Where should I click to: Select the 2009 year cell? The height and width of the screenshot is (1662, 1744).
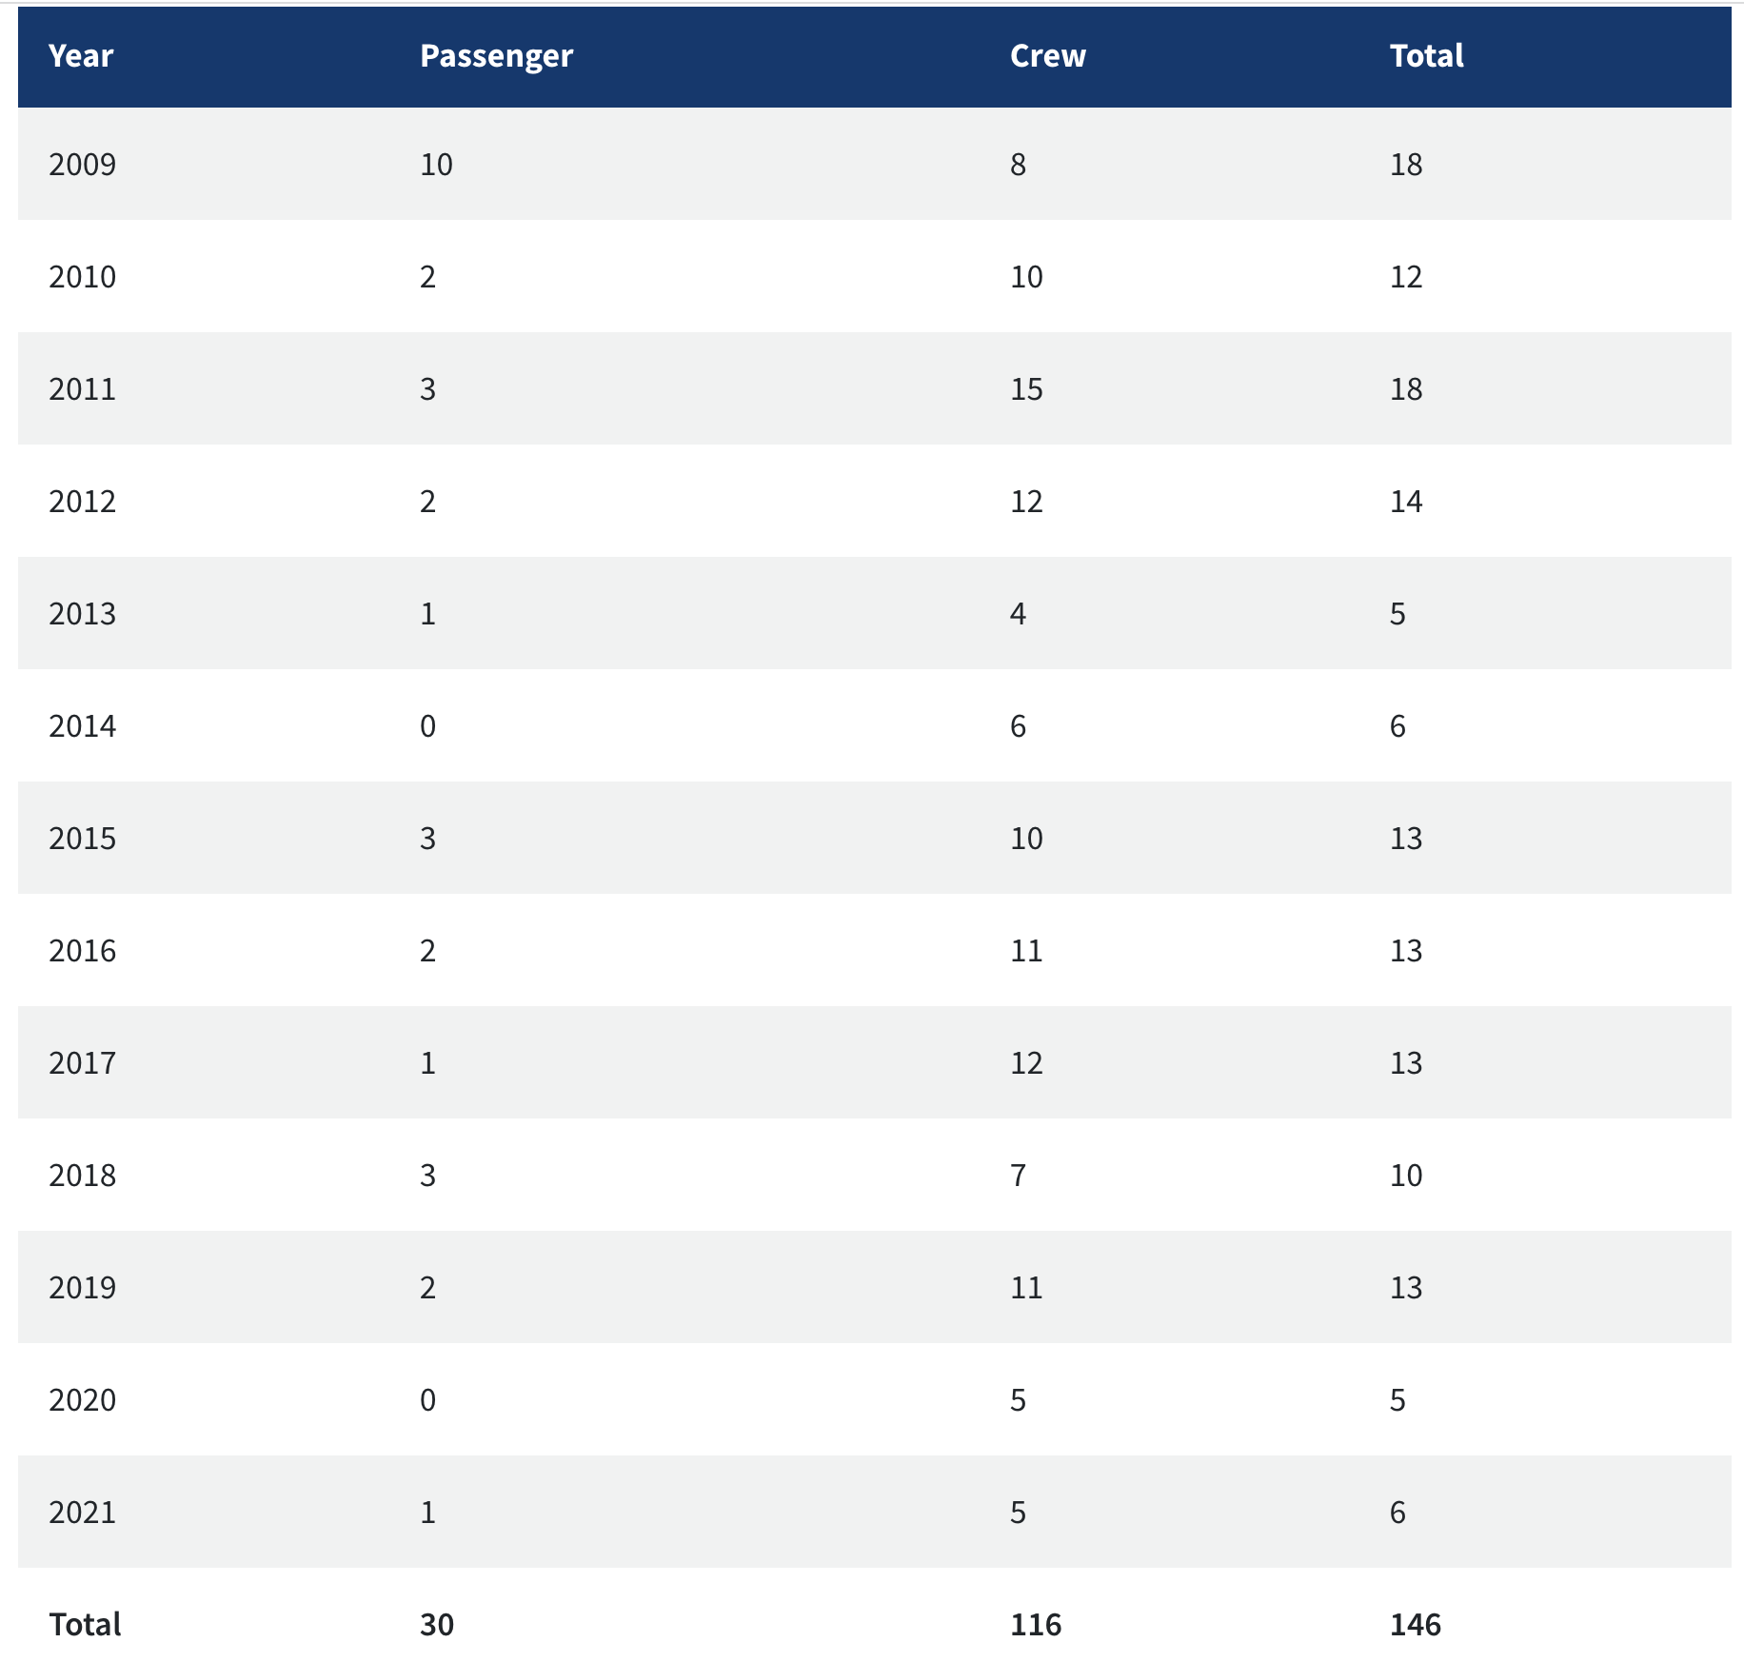(x=83, y=165)
